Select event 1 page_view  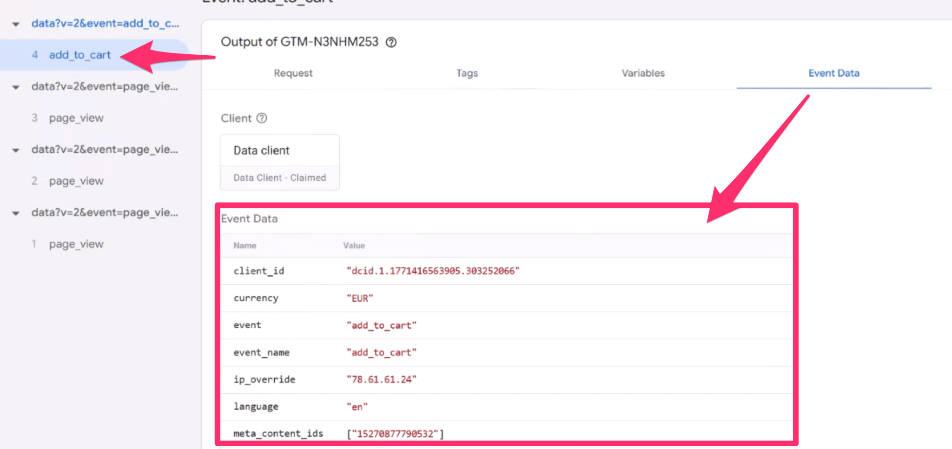[x=76, y=244]
